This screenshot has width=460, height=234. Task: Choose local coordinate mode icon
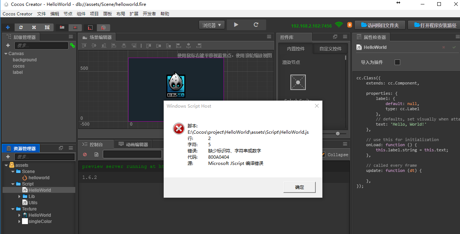pyautogui.click(x=90, y=28)
